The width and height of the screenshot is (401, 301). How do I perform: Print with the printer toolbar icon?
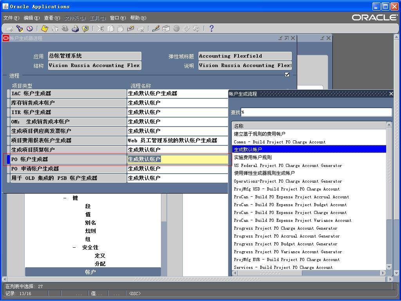coord(75,29)
